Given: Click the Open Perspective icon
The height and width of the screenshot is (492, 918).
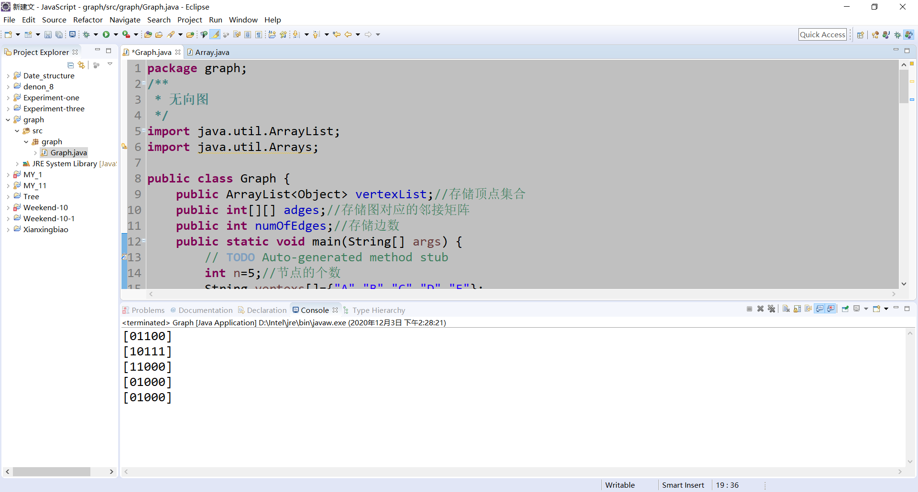Looking at the screenshot, I should click(x=861, y=35).
